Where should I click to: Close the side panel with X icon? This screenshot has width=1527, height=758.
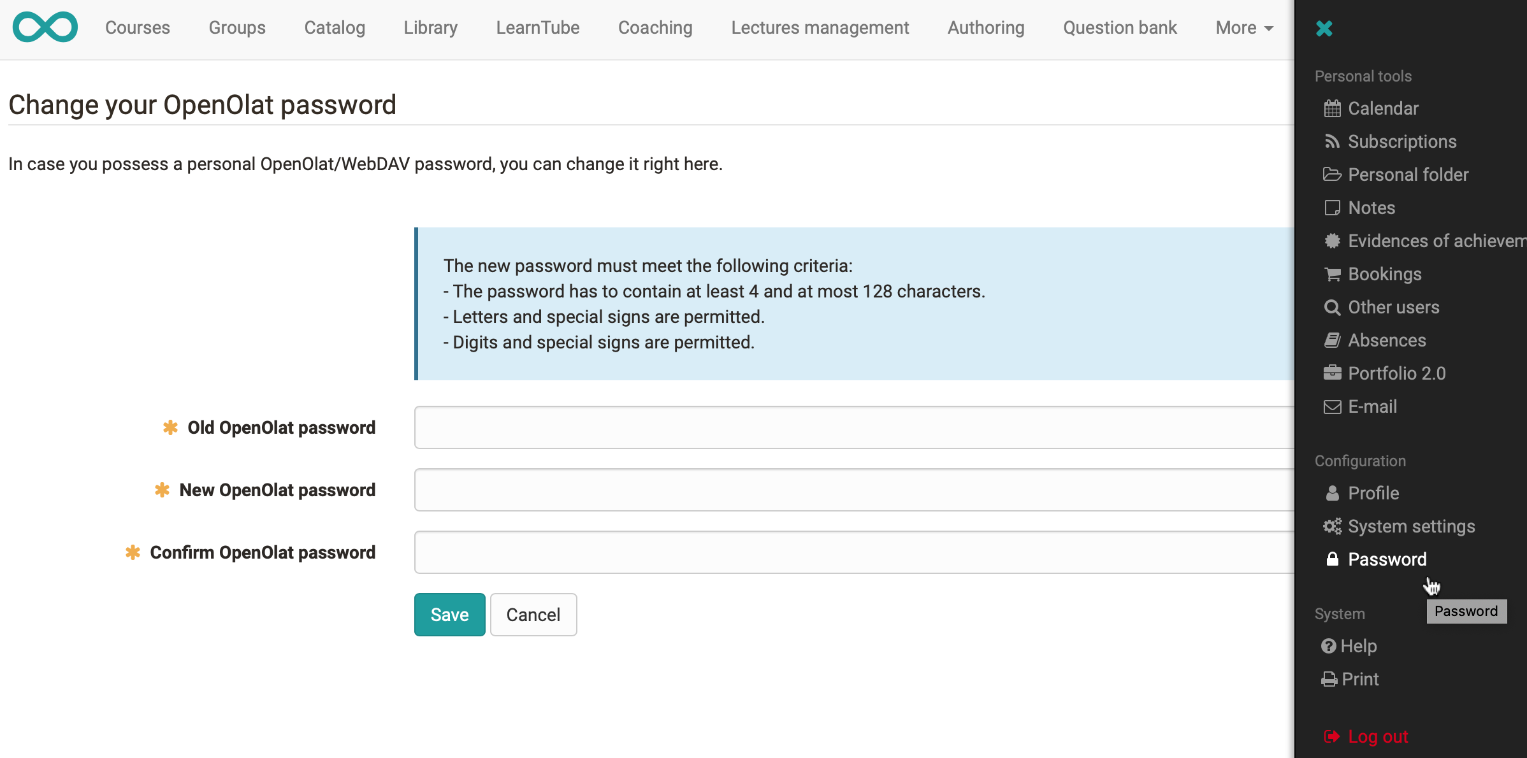tap(1324, 28)
